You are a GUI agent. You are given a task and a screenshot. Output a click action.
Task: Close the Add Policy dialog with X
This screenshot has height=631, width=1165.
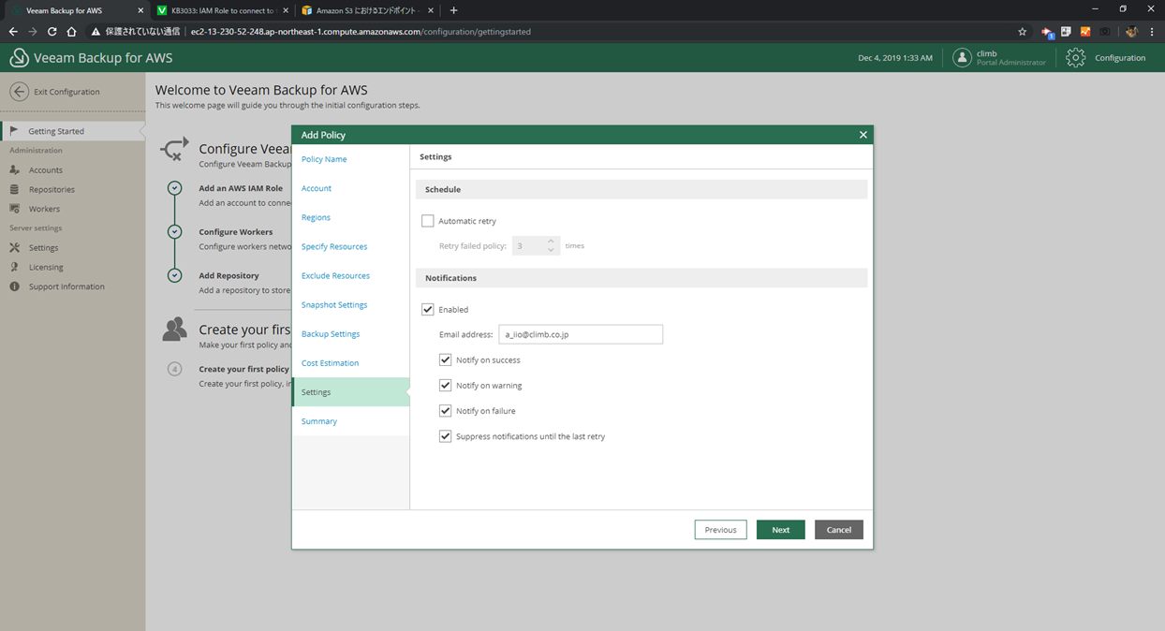click(863, 135)
